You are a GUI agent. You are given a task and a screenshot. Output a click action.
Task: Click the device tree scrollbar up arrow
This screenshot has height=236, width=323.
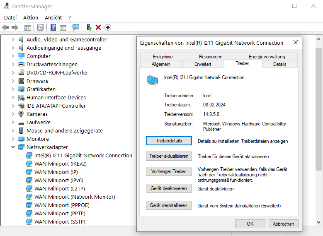[319, 39]
